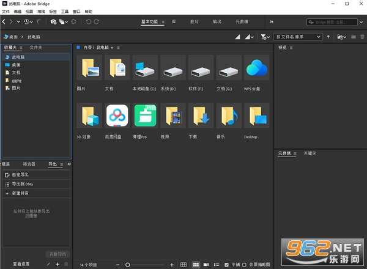Switch to details view mode

pos(206,265)
